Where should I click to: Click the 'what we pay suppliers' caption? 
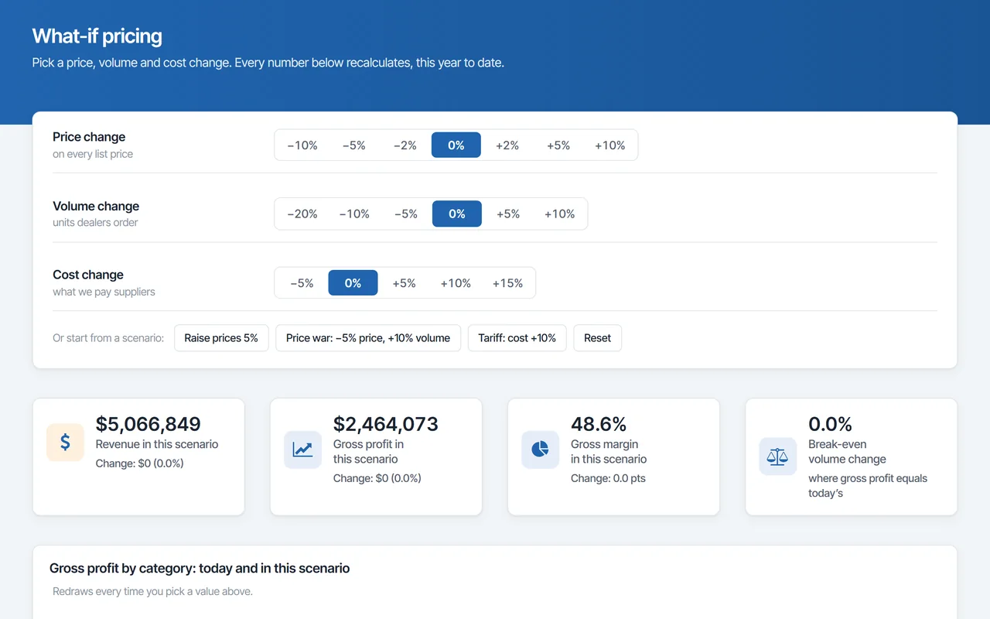[104, 292]
